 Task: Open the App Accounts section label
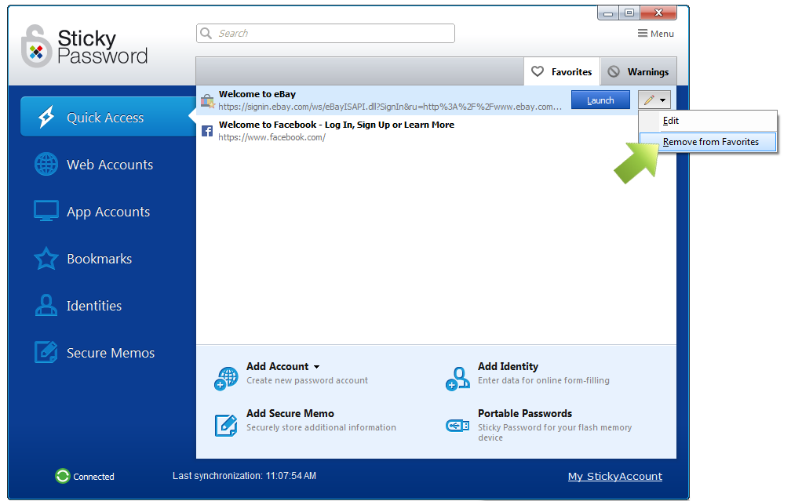tap(108, 212)
